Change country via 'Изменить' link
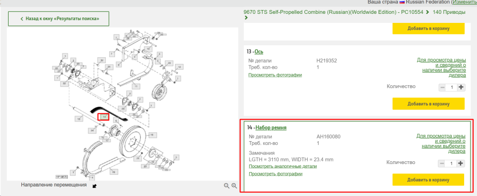 click(464, 2)
